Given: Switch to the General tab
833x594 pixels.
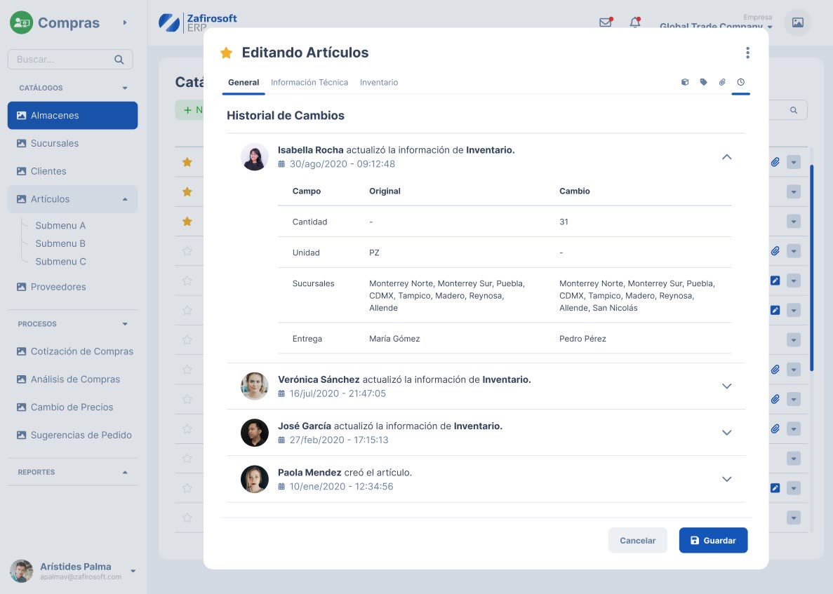Looking at the screenshot, I should [244, 82].
